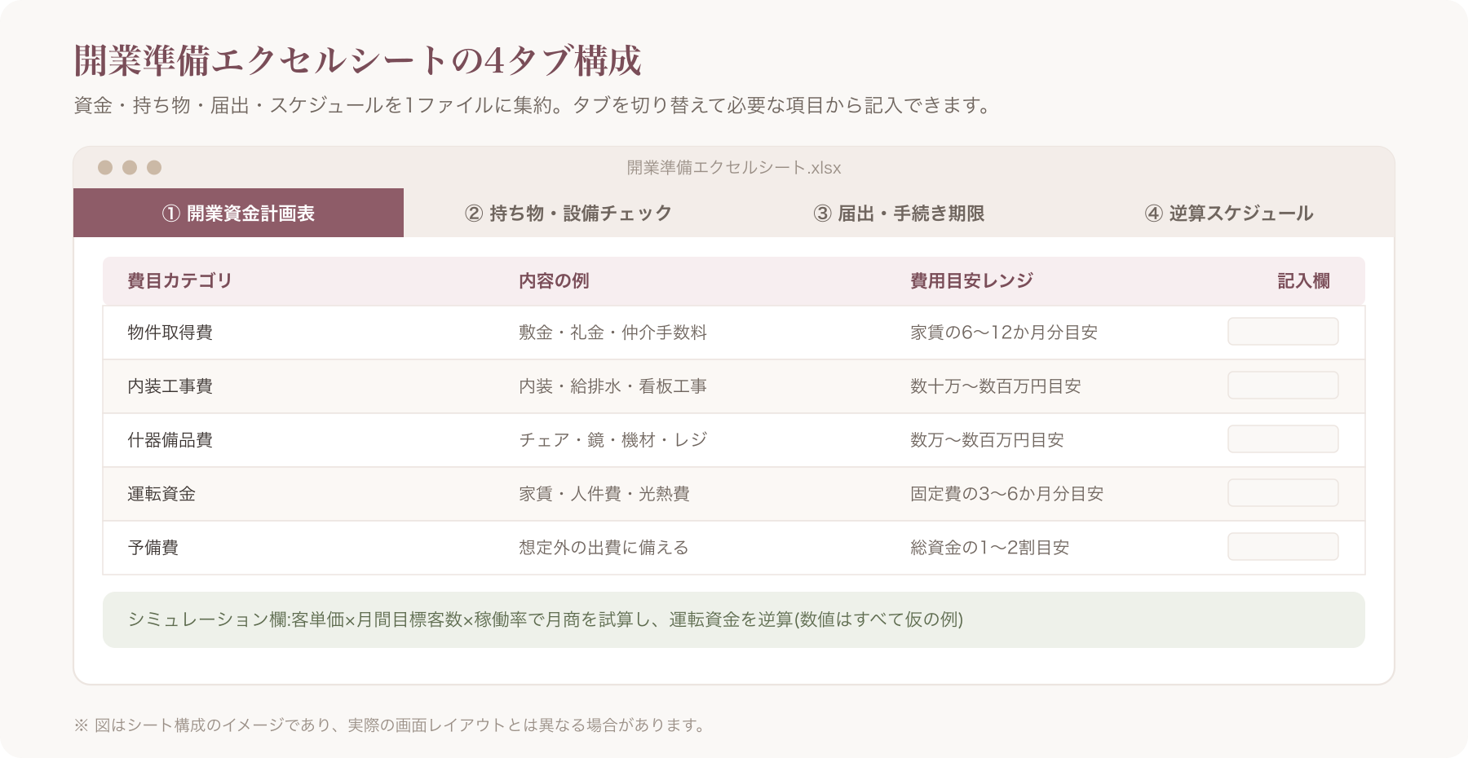Click the third window control dot
Screen dimensions: 1468x758
point(154,167)
